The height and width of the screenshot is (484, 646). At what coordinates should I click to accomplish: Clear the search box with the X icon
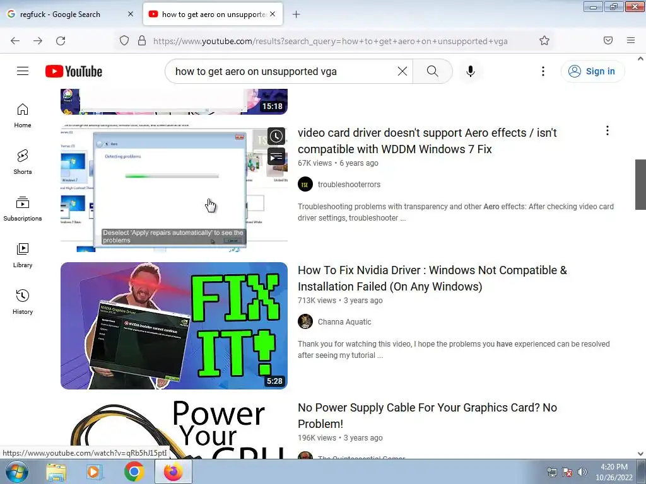pyautogui.click(x=402, y=71)
